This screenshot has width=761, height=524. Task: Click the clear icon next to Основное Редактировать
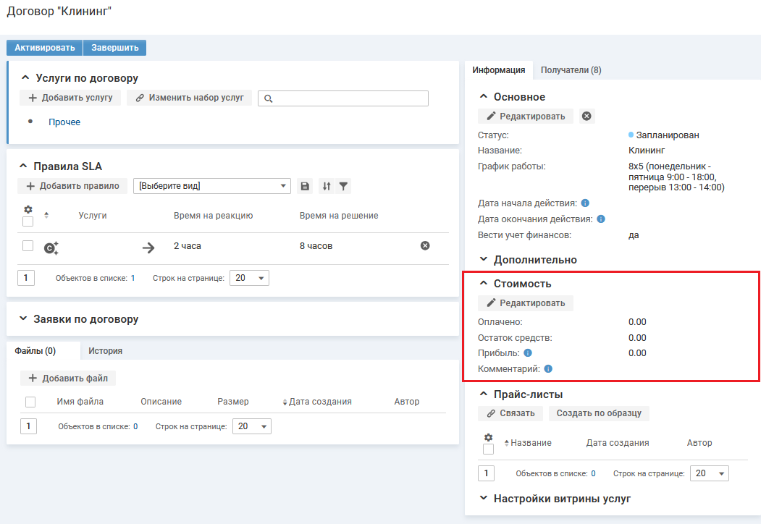pos(587,116)
